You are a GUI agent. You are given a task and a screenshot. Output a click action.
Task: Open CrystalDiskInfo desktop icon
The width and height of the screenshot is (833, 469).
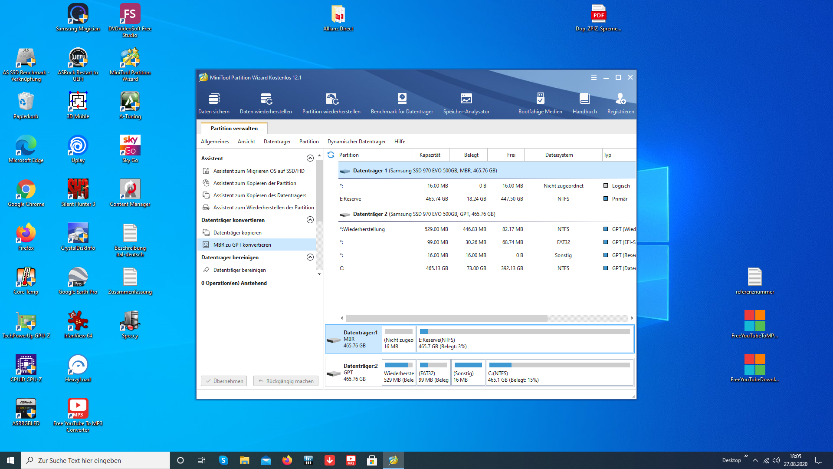[78, 237]
